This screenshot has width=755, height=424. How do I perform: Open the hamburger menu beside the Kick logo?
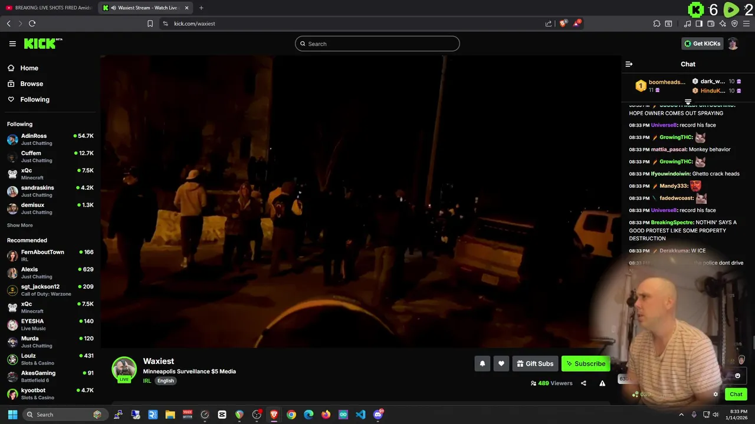(x=12, y=44)
